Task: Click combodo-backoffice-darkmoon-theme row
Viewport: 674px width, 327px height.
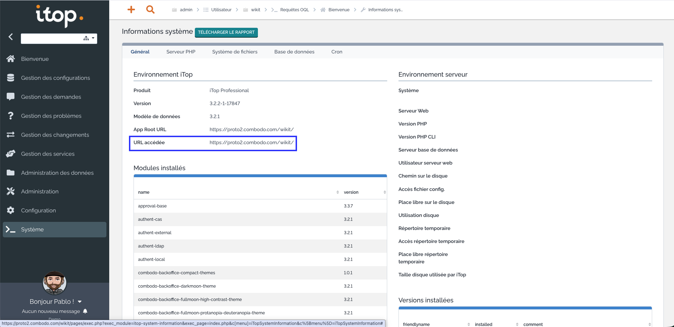Action: pyautogui.click(x=260, y=286)
